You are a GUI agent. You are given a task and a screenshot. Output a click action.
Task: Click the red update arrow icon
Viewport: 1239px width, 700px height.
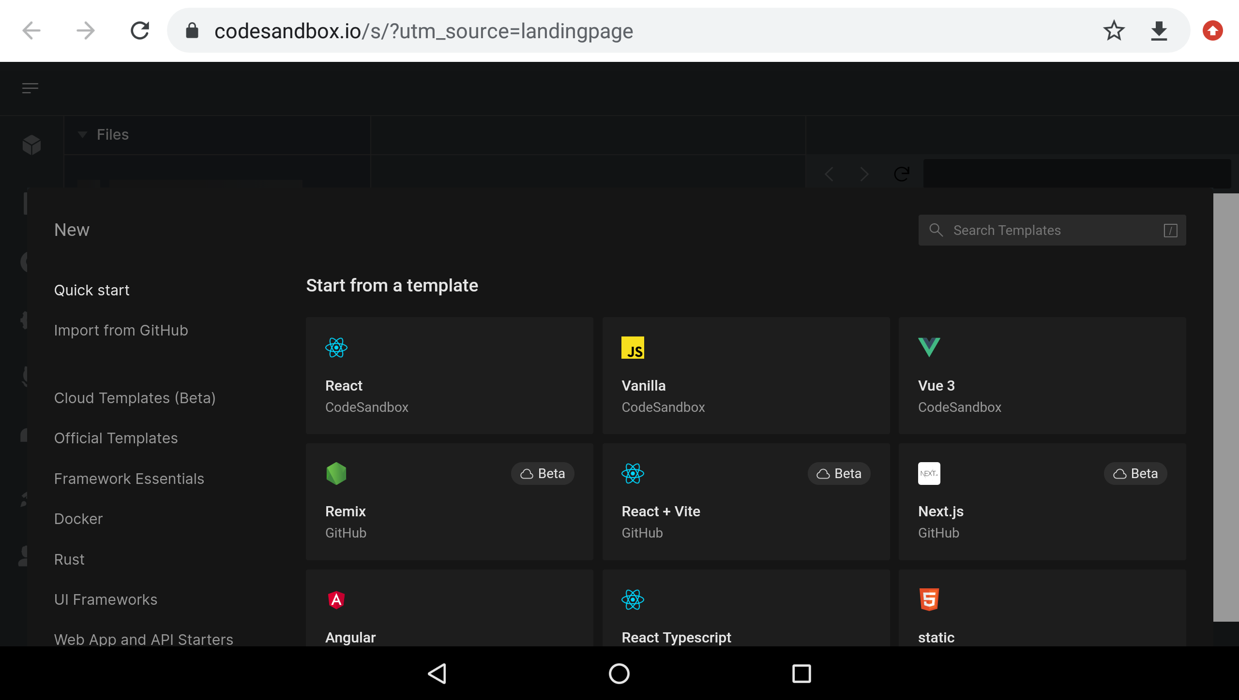coord(1212,31)
